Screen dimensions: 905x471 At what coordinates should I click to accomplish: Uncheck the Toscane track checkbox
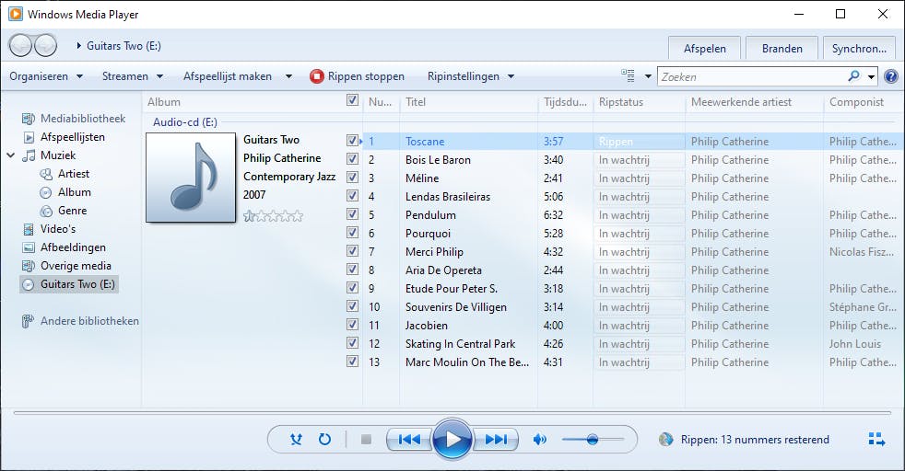point(352,140)
